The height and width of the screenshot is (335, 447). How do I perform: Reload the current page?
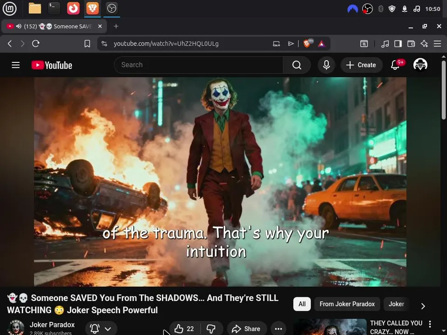(x=36, y=44)
